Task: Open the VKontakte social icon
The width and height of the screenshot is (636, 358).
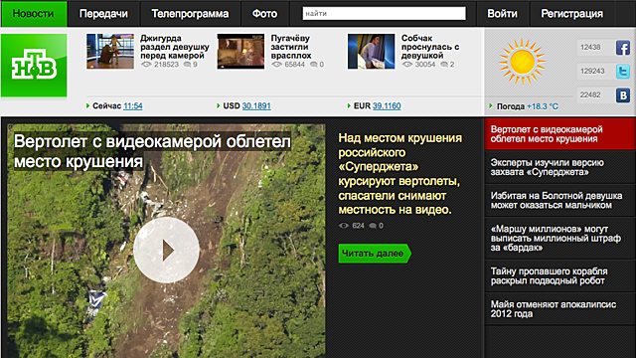Action: 623,95
